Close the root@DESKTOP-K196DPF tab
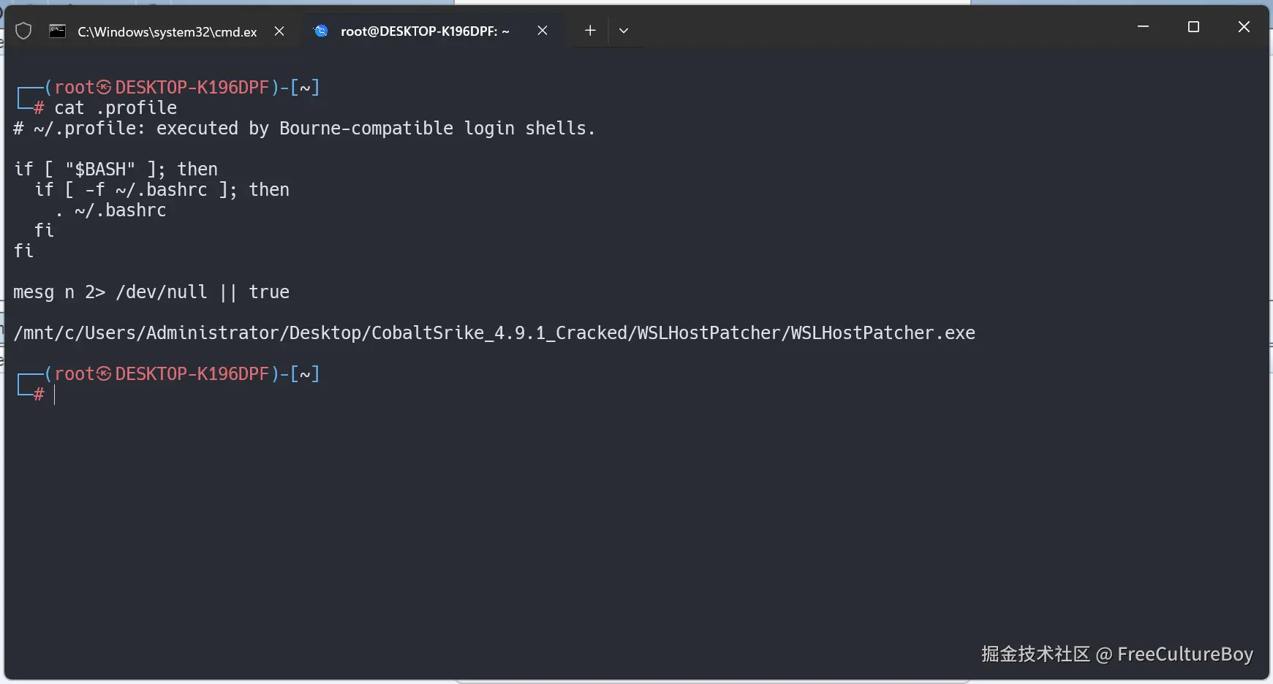 (x=543, y=31)
